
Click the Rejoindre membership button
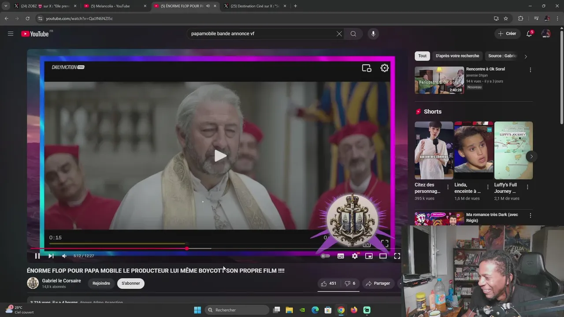[x=101, y=283]
